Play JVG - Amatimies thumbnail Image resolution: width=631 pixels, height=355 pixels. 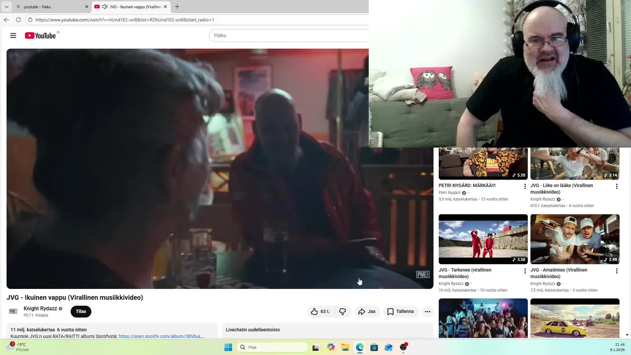click(575, 239)
